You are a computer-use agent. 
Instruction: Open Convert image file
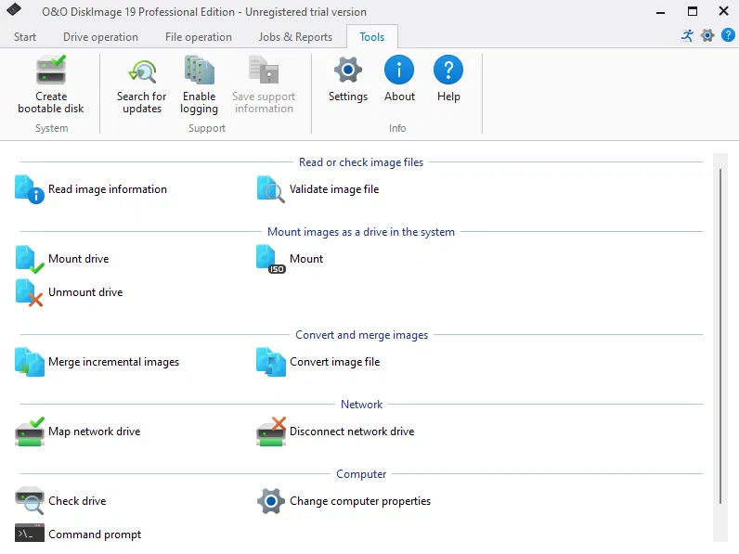[334, 362]
